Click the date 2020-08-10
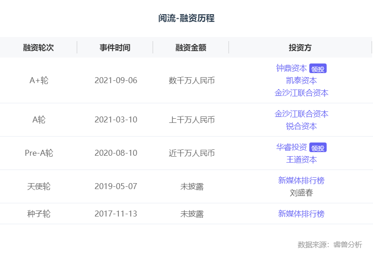373x264 pixels. pyautogui.click(x=116, y=153)
